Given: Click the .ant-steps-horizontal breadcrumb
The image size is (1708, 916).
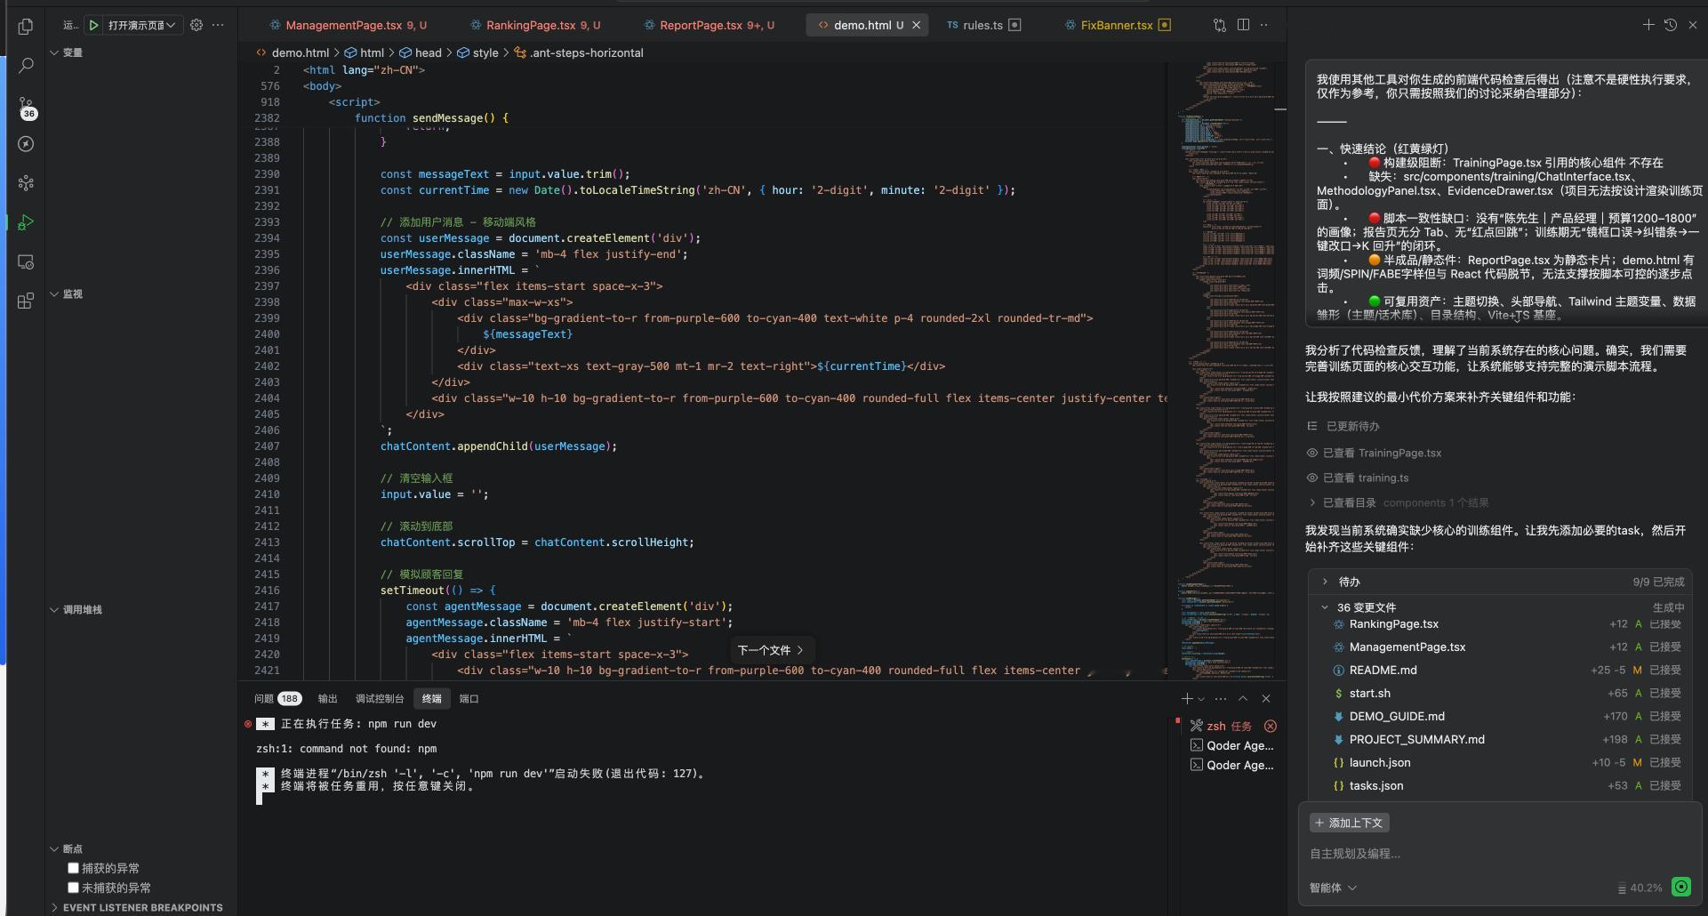Looking at the screenshot, I should point(579,52).
